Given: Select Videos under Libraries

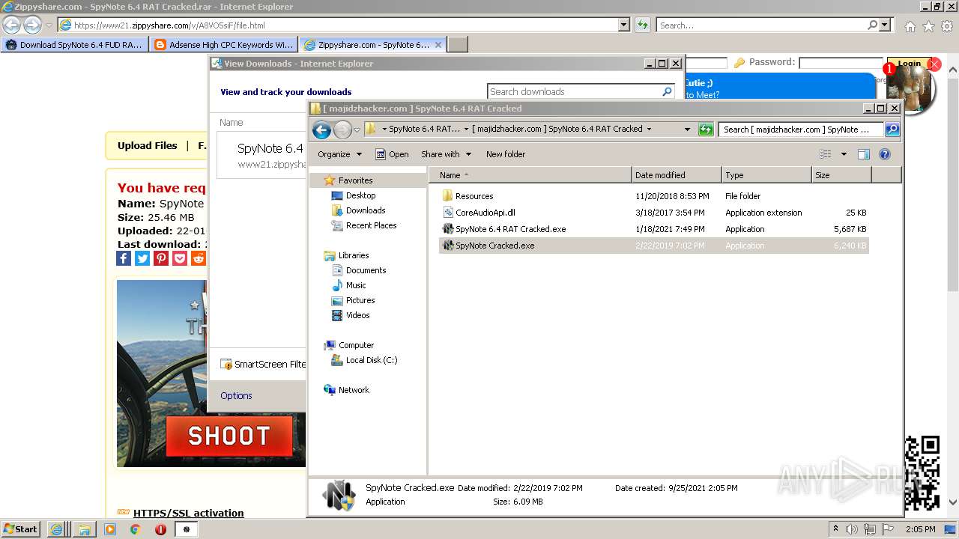Looking at the screenshot, I should tap(357, 315).
